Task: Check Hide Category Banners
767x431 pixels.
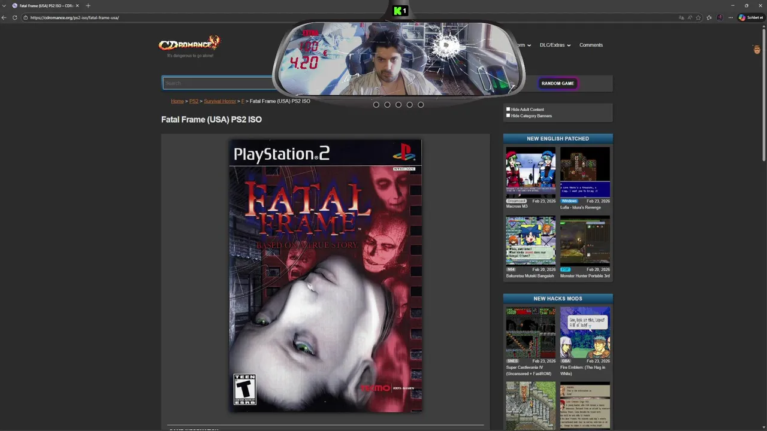Action: click(x=508, y=116)
